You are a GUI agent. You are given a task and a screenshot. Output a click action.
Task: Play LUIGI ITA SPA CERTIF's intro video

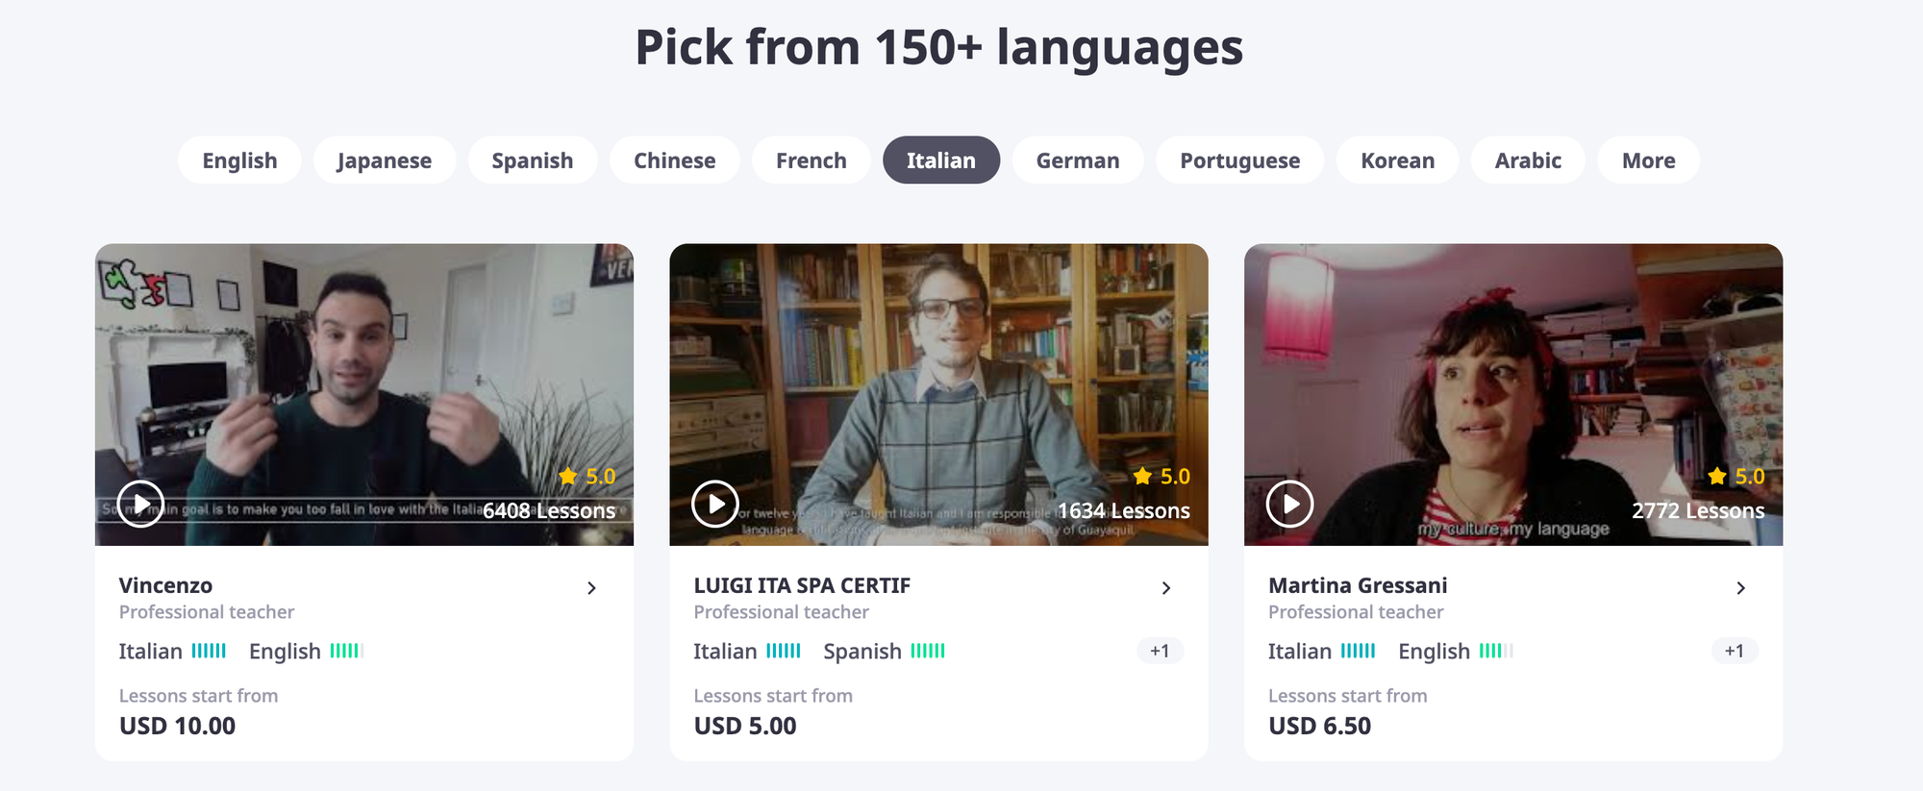(x=715, y=504)
